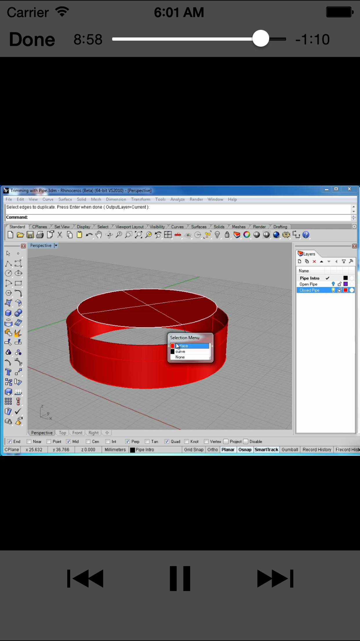Click the red Closed Pipe color swatch

(346, 290)
